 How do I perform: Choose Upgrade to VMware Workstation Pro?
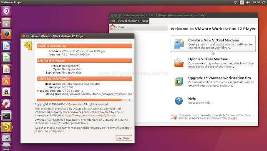[213, 82]
